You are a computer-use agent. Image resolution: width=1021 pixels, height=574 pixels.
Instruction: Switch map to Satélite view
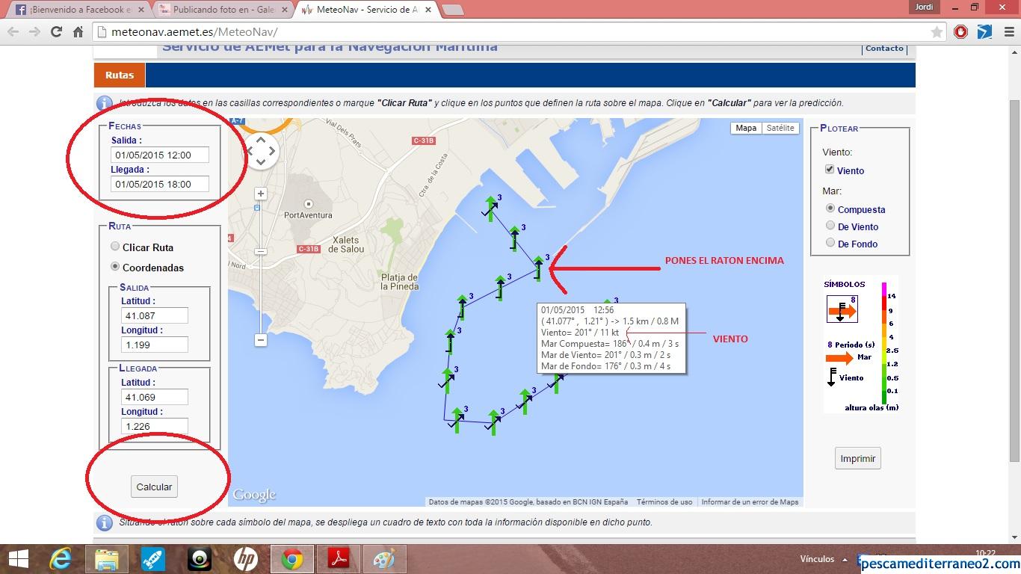780,128
